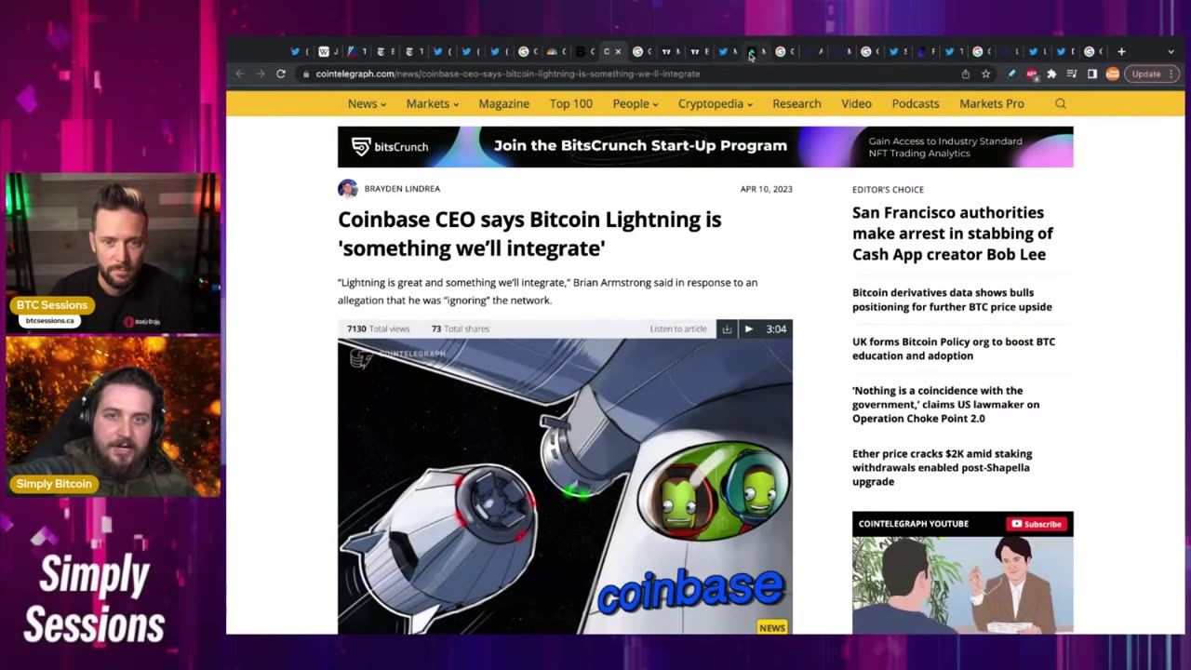Click the EDITOR'S CHOICE heading
The image size is (1191, 670).
[x=888, y=190]
